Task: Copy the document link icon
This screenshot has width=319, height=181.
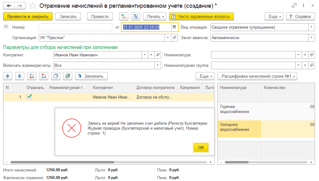Action: click(294, 6)
